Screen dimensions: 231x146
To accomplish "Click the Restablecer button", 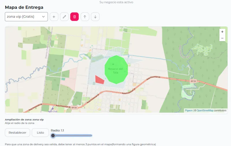I will coord(17,133).
